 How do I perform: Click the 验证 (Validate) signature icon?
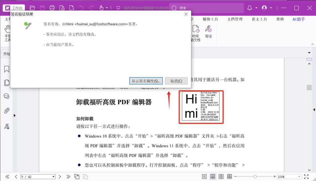click(x=209, y=31)
